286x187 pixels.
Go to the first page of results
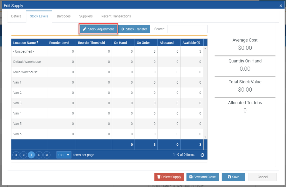(16, 155)
